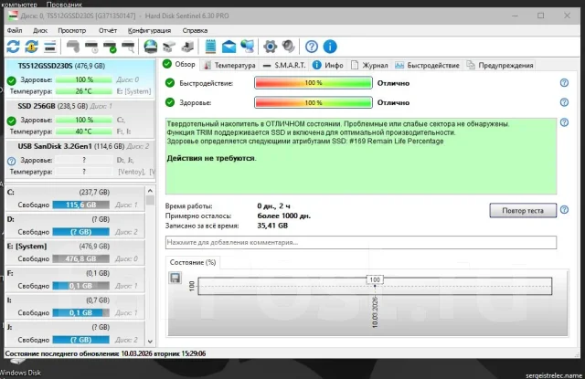Click help icon beside green status text box
The width and height of the screenshot is (585, 379).
(564, 122)
